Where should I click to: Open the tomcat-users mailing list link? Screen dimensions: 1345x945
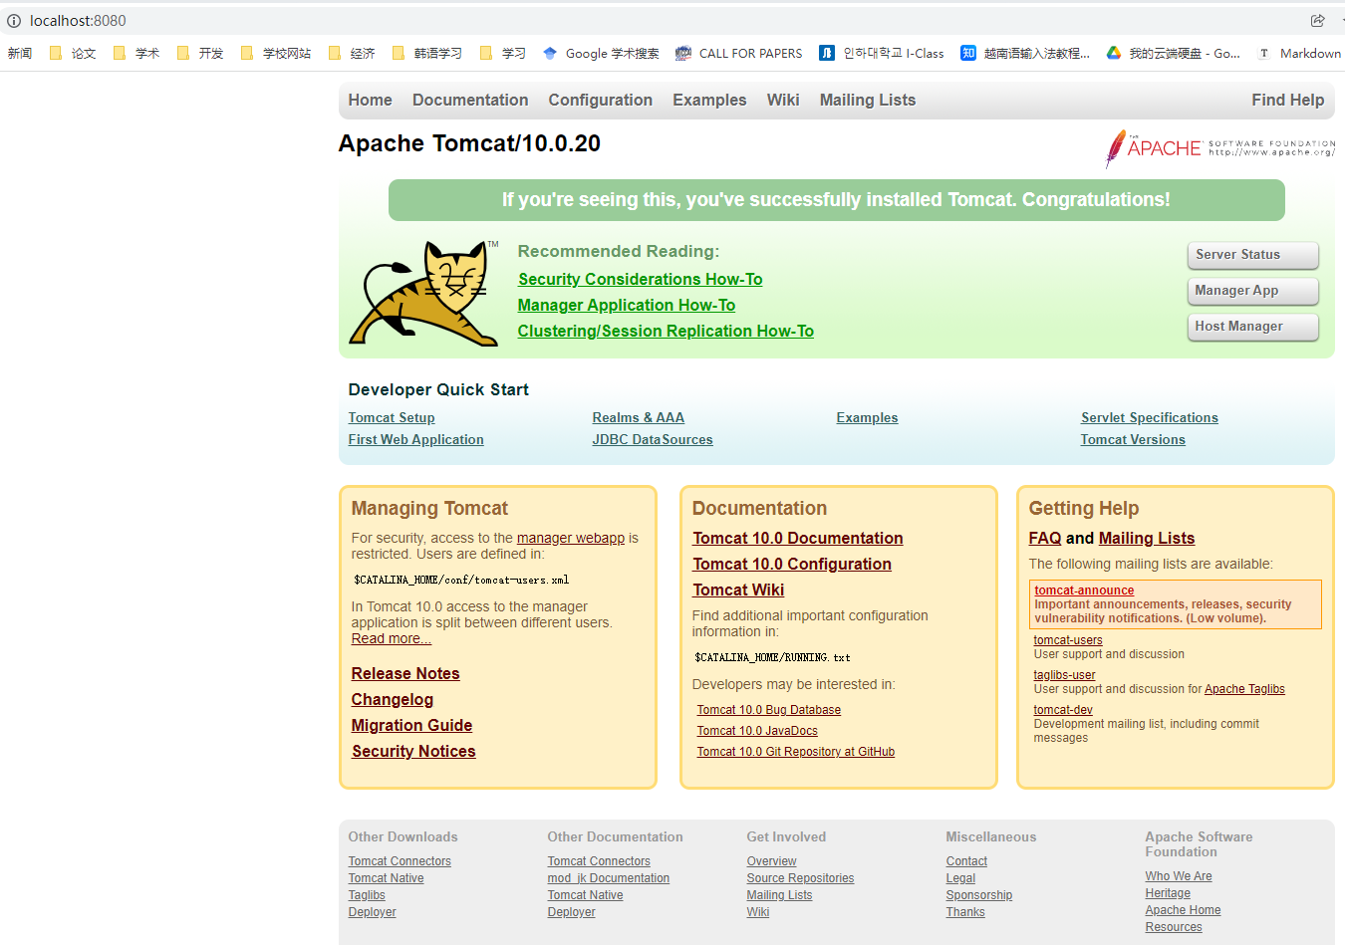click(x=1068, y=640)
